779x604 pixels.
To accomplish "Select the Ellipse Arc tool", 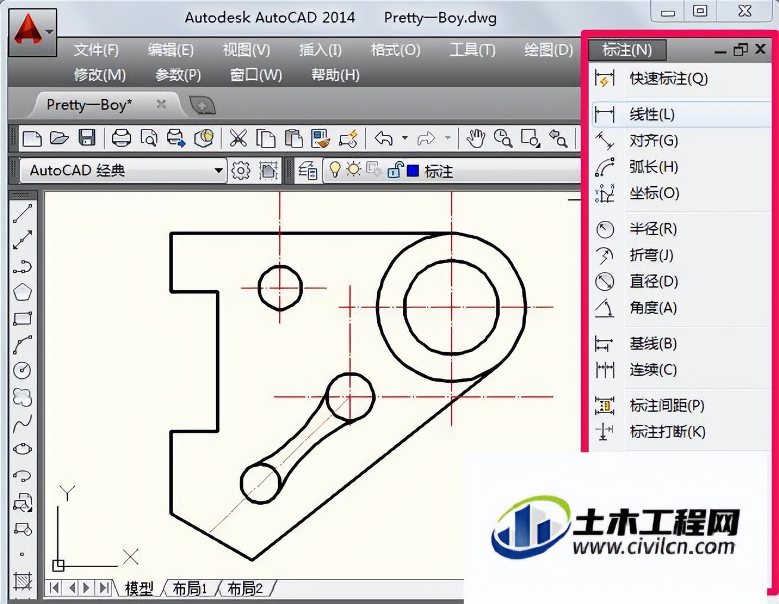I will point(22,476).
